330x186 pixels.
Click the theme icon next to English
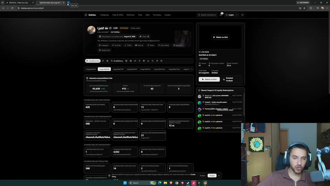242,15
